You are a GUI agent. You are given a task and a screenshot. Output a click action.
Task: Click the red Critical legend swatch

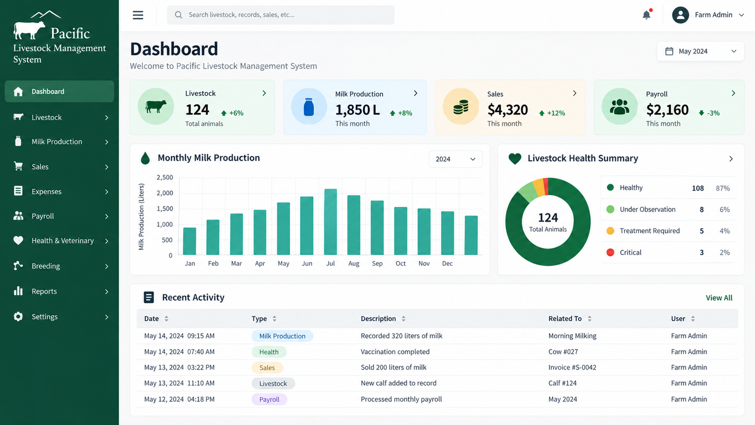click(610, 253)
